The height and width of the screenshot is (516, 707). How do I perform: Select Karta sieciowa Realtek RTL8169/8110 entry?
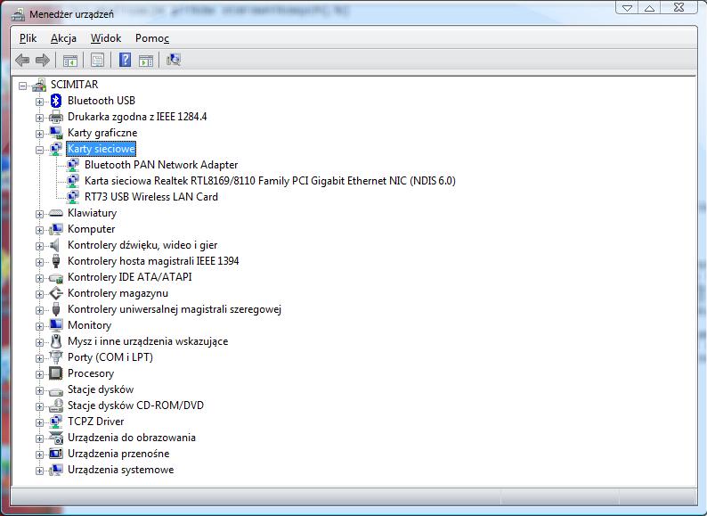coord(270,181)
